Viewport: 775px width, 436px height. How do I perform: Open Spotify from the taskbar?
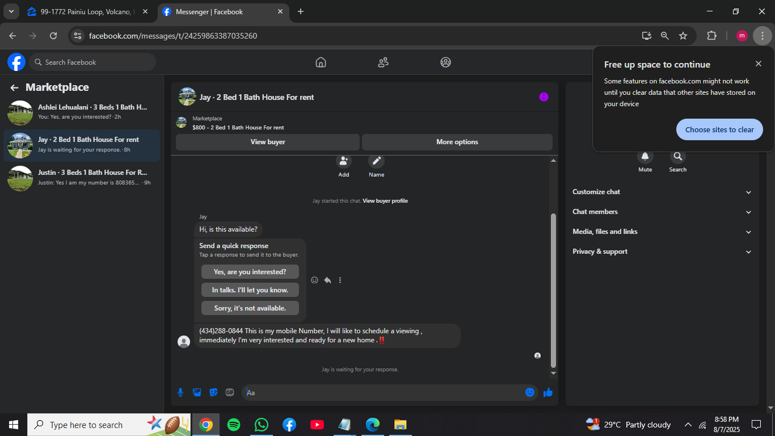233,425
